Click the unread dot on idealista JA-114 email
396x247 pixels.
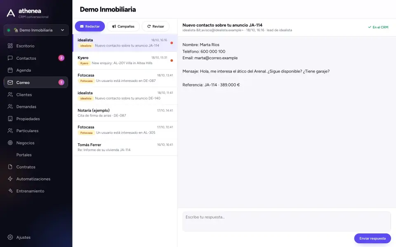tap(172, 43)
